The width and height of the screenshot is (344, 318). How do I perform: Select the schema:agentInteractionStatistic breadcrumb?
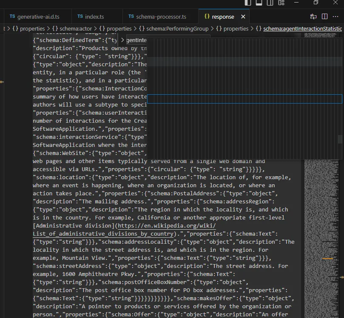click(302, 29)
